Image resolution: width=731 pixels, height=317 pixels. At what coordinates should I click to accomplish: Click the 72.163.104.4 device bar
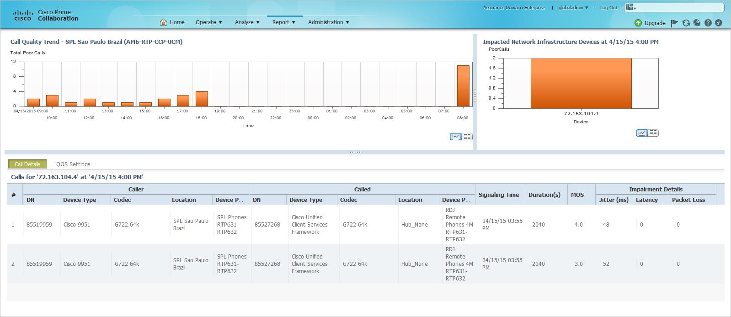(x=581, y=83)
